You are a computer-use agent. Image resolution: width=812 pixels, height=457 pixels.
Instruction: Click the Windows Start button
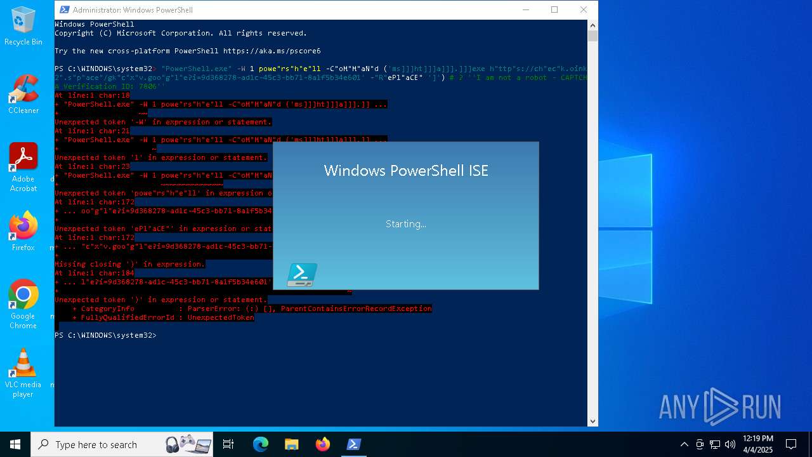[x=15, y=444]
